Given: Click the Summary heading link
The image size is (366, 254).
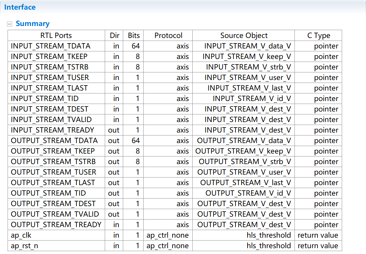Looking at the screenshot, I should click(x=32, y=23).
